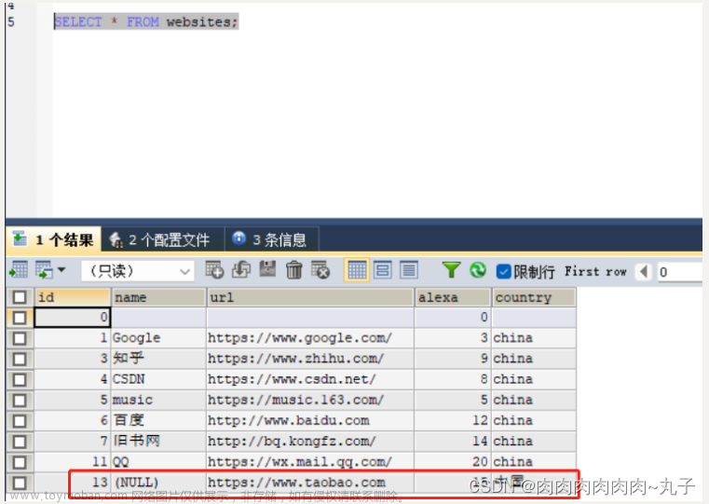
Task: Check the row with id 0
Action: click(x=20, y=318)
